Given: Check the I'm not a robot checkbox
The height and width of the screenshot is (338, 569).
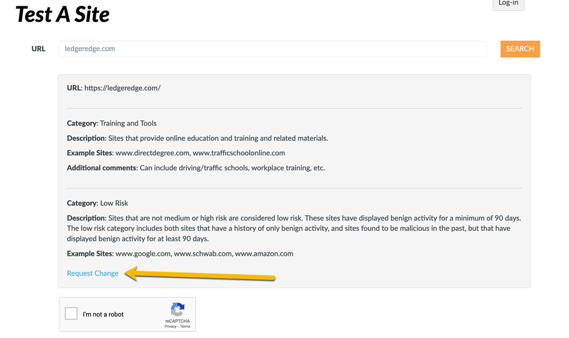Looking at the screenshot, I should click(x=71, y=313).
